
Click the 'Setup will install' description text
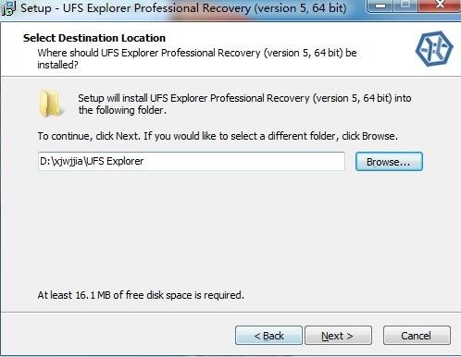244,104
